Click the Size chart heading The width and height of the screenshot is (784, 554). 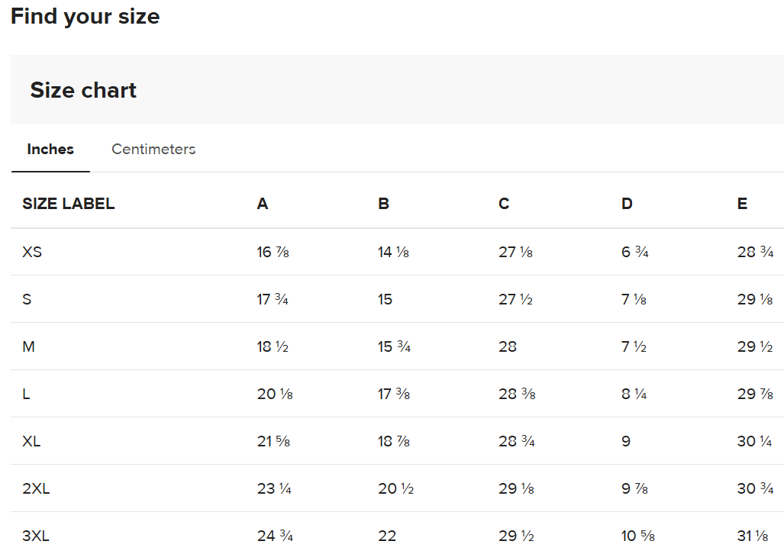[x=83, y=90]
